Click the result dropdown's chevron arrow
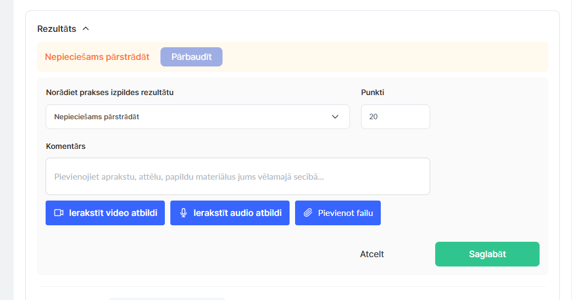The width and height of the screenshot is (572, 300). pos(335,117)
